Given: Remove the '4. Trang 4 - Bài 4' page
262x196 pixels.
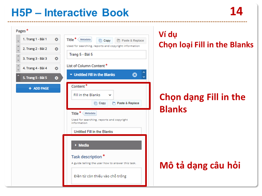Looking at the screenshot, I should pos(56,68).
